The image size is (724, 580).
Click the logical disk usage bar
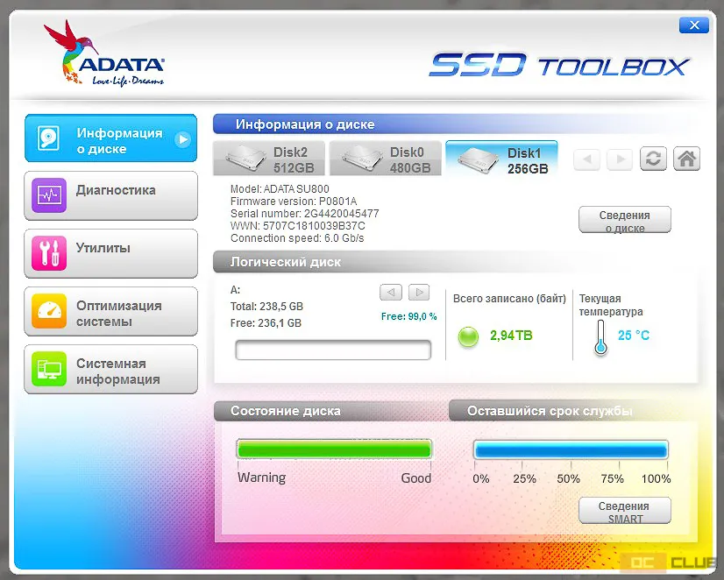(x=333, y=350)
